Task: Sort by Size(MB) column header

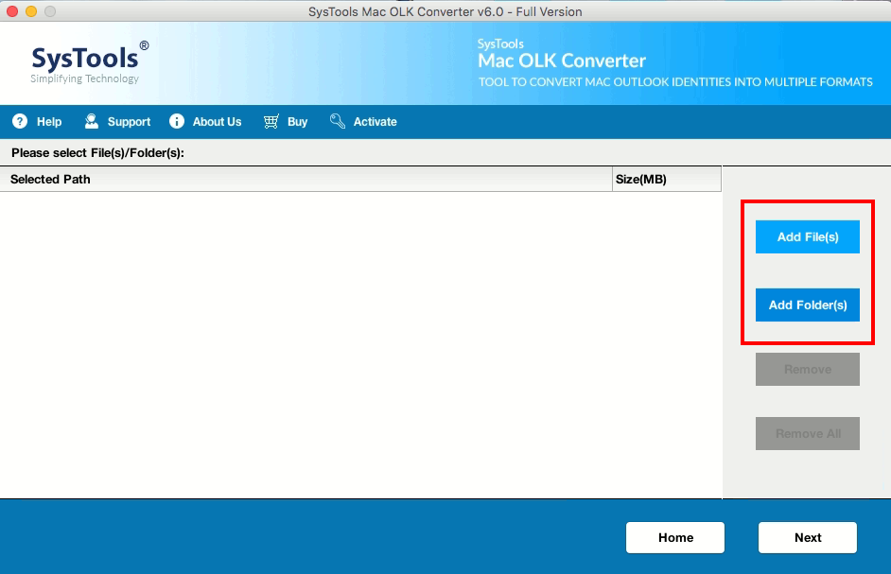Action: [x=667, y=179]
